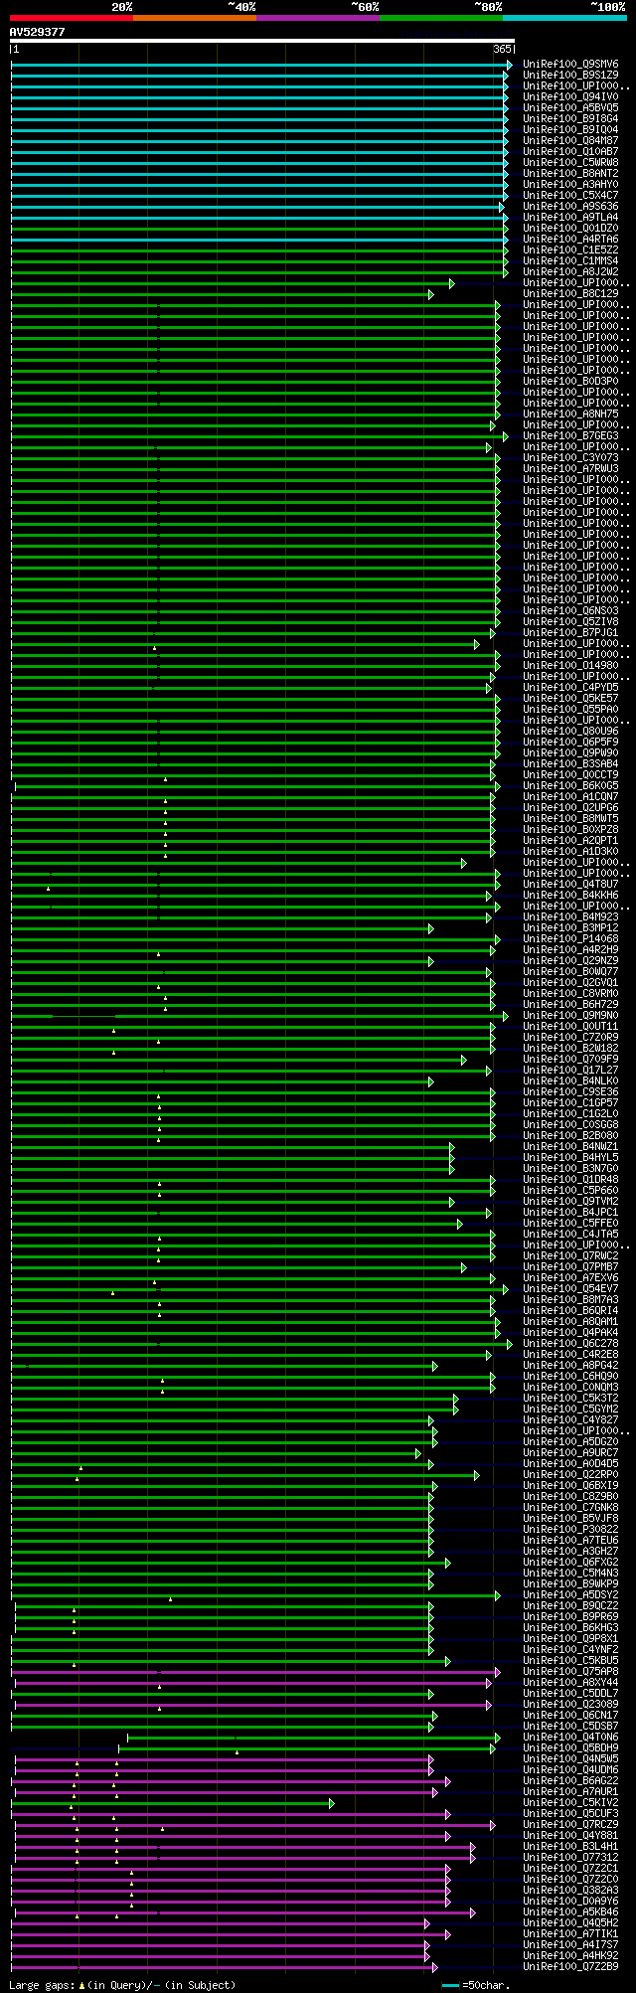This screenshot has height=1993, width=636.
Task: Click hit label UniRef100_B6AG22
Action: (570, 1781)
